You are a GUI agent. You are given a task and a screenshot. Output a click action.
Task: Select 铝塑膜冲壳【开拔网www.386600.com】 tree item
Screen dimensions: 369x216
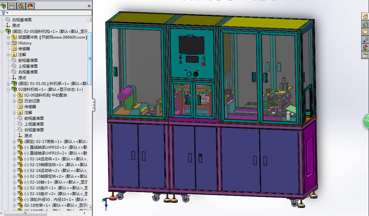click(53, 37)
